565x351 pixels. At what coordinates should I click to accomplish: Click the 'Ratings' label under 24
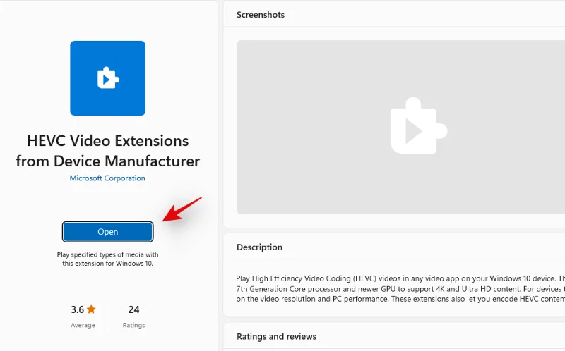[133, 325]
